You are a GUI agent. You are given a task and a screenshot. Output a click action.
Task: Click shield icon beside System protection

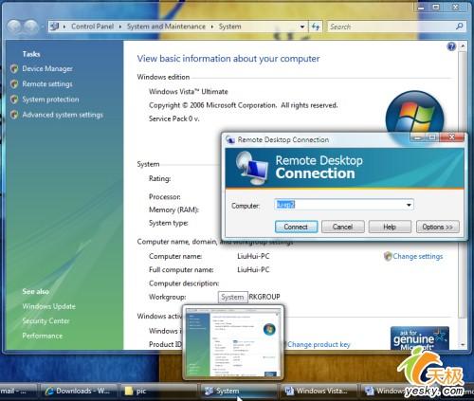coord(14,100)
